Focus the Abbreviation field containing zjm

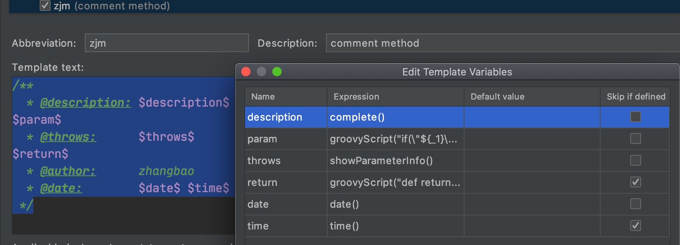[x=166, y=43]
